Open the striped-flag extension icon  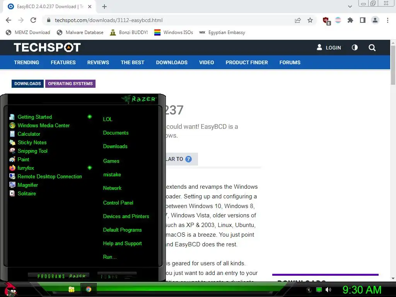[338, 20]
